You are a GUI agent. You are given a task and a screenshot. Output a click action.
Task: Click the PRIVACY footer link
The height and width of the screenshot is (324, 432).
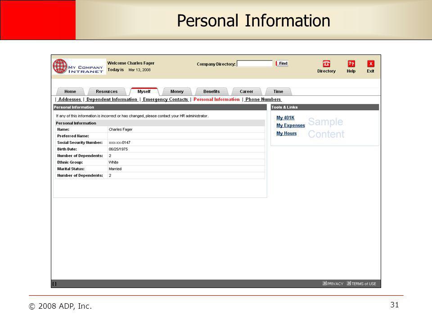(335, 284)
